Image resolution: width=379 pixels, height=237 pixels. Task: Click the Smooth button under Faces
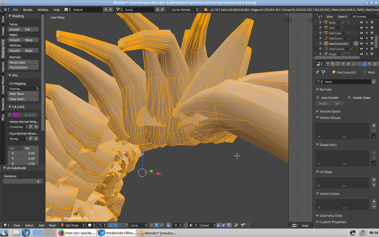(x=15, y=29)
